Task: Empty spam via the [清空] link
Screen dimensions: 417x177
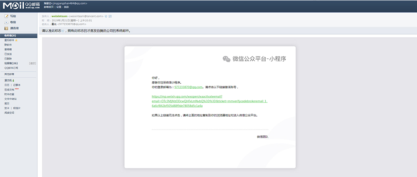Action: point(33,63)
